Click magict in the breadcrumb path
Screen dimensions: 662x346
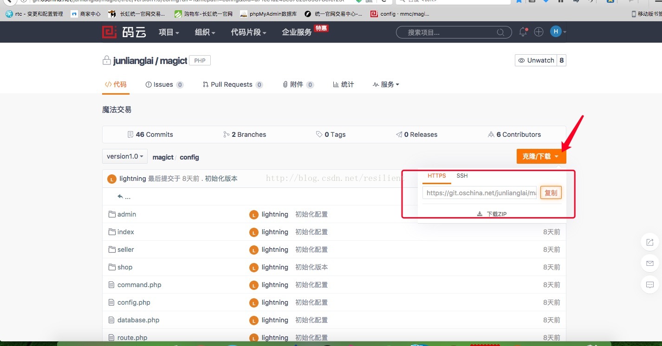tap(163, 157)
